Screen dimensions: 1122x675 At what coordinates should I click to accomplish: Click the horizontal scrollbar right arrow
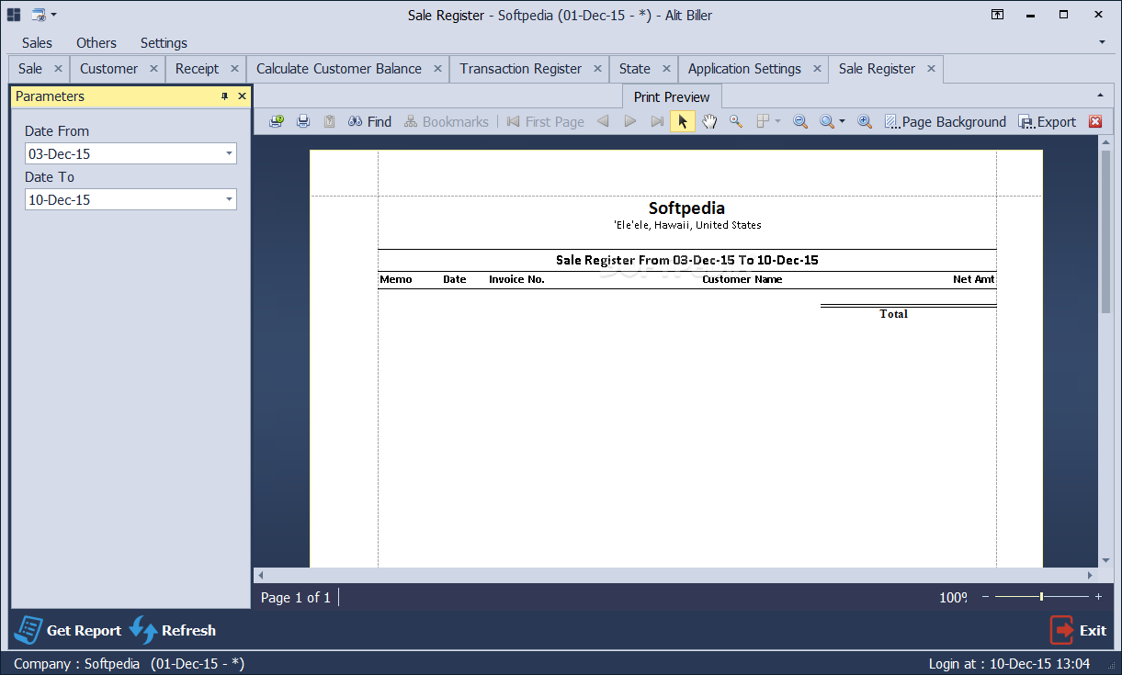[1091, 575]
